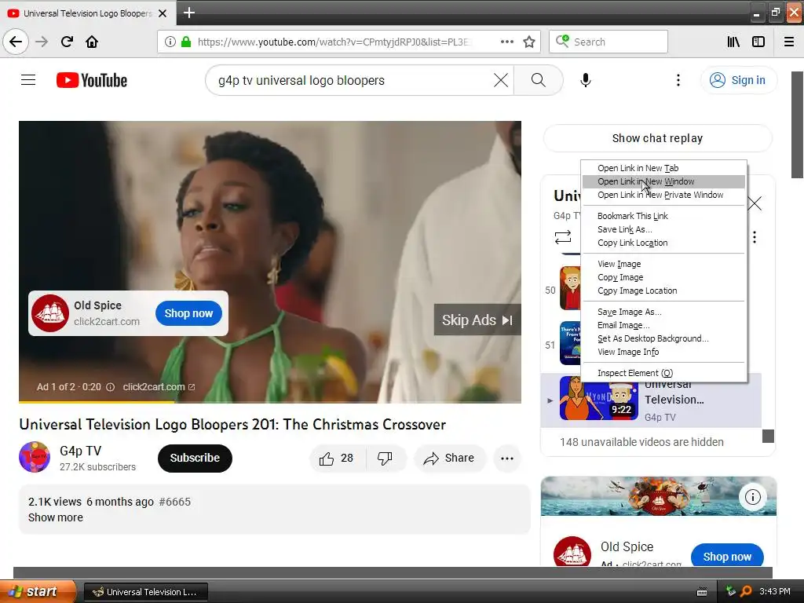Open the browser Library icon

[x=733, y=42]
